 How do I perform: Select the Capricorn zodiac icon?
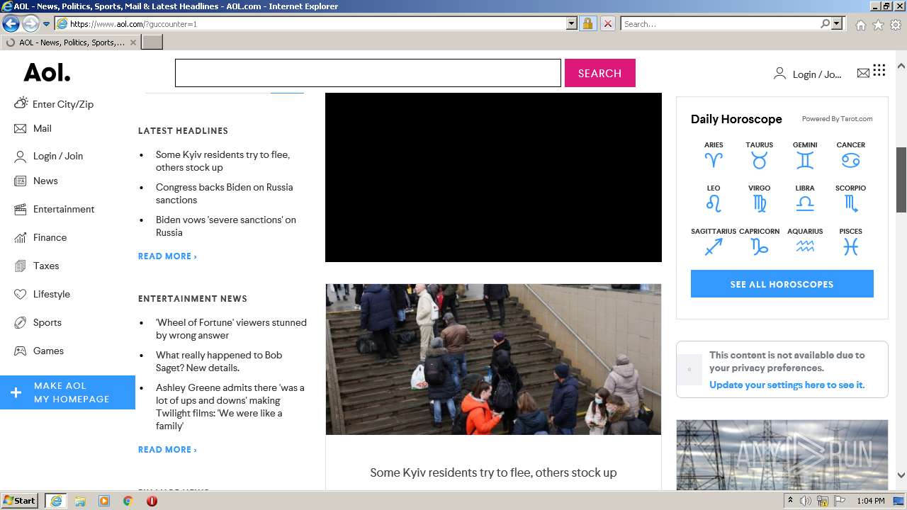tap(759, 247)
